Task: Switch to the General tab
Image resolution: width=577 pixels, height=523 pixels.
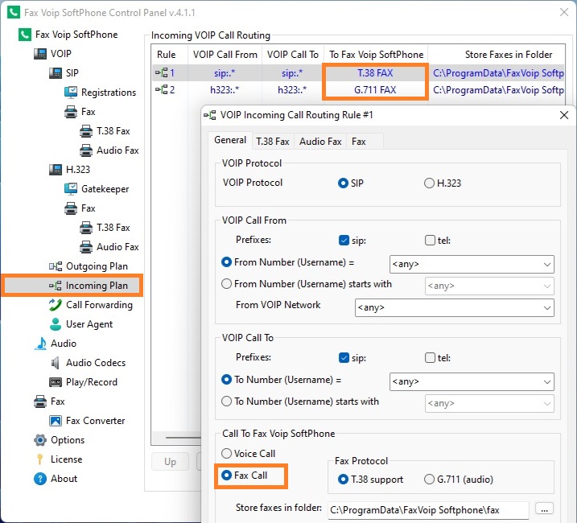Action: (x=230, y=140)
